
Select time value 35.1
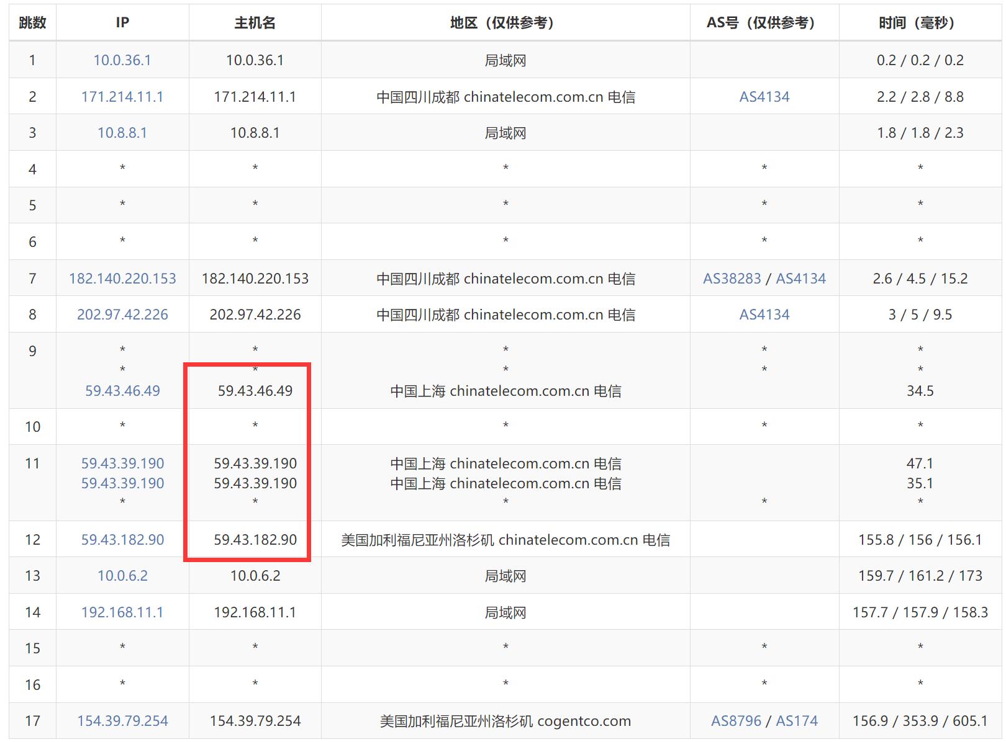click(x=920, y=483)
